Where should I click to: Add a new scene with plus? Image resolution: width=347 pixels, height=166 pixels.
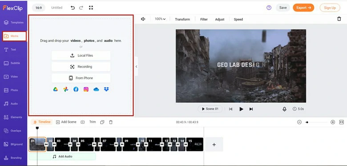pos(214,145)
